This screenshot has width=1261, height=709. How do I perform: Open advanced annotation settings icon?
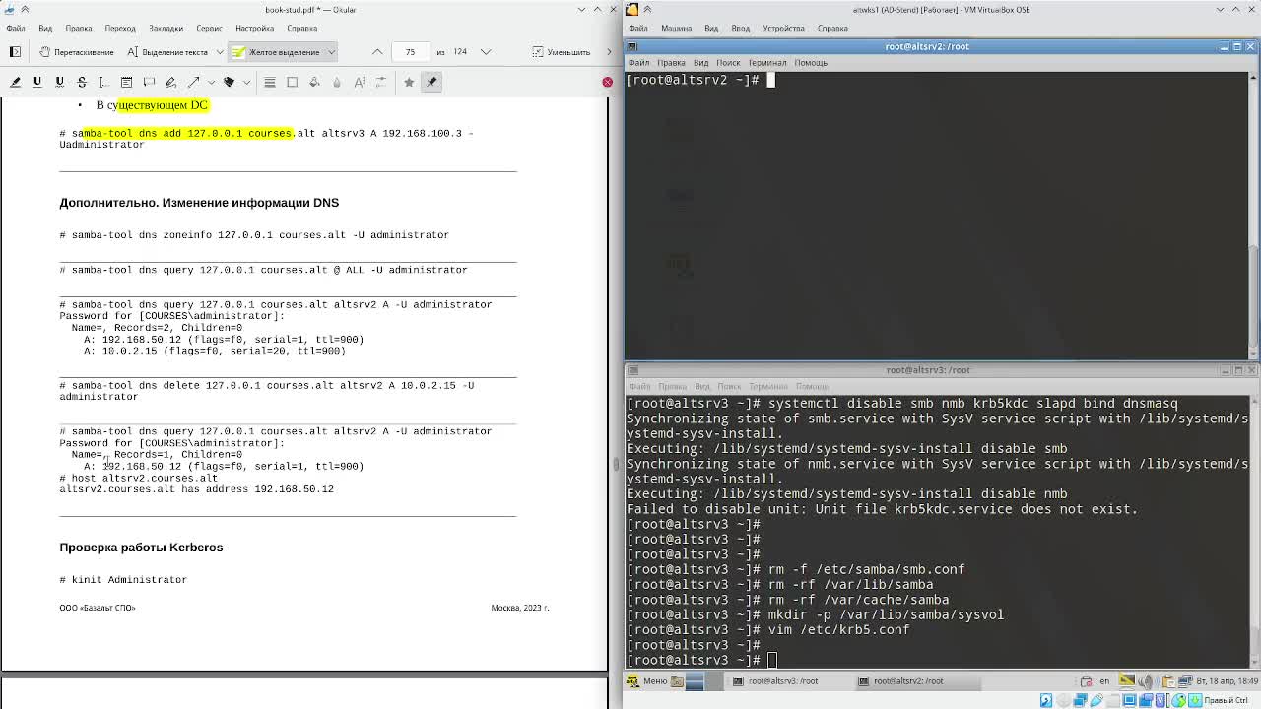(382, 82)
